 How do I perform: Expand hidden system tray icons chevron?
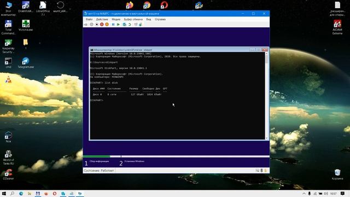point(304,194)
